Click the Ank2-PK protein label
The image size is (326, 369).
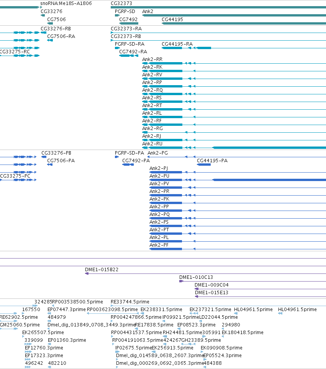159,199
